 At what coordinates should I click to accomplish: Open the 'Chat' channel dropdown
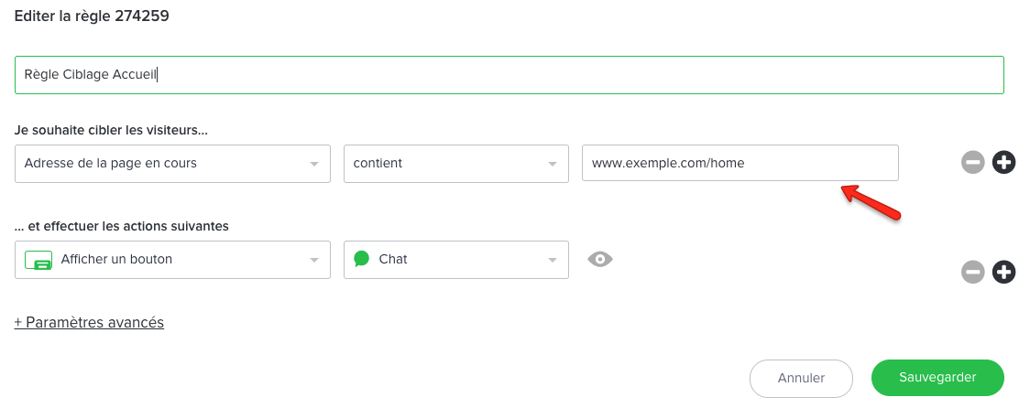click(x=455, y=260)
